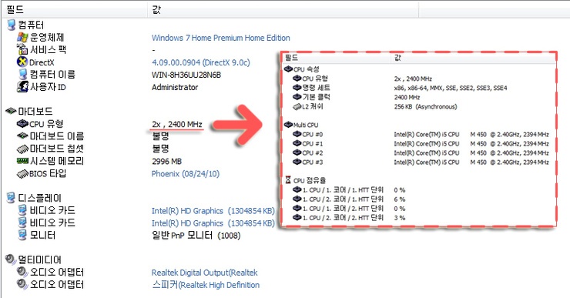Select the underlined 2x , 2400 MHz value
Image resolution: width=570 pixels, height=298 pixels.
pyautogui.click(x=177, y=124)
